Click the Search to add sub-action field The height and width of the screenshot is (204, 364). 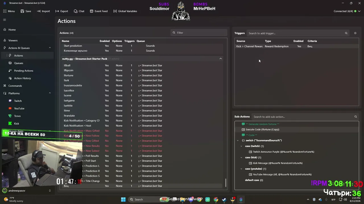[305, 117]
